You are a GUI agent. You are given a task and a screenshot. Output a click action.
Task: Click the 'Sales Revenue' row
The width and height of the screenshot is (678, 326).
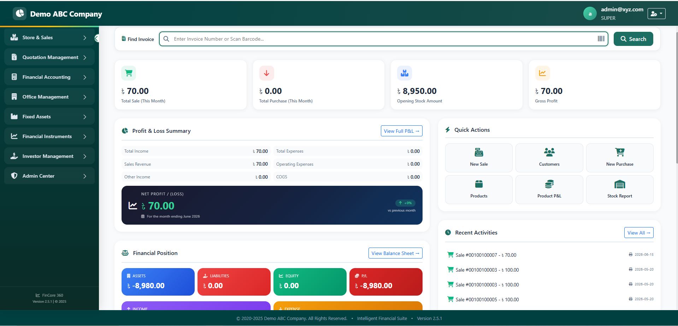click(x=196, y=164)
